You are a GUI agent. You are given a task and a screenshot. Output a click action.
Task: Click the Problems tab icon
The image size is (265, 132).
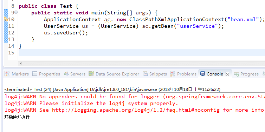tap(173, 74)
